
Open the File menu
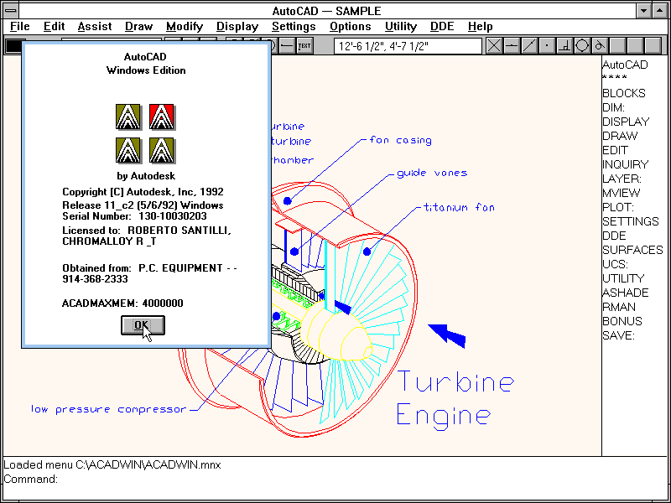pyautogui.click(x=19, y=27)
